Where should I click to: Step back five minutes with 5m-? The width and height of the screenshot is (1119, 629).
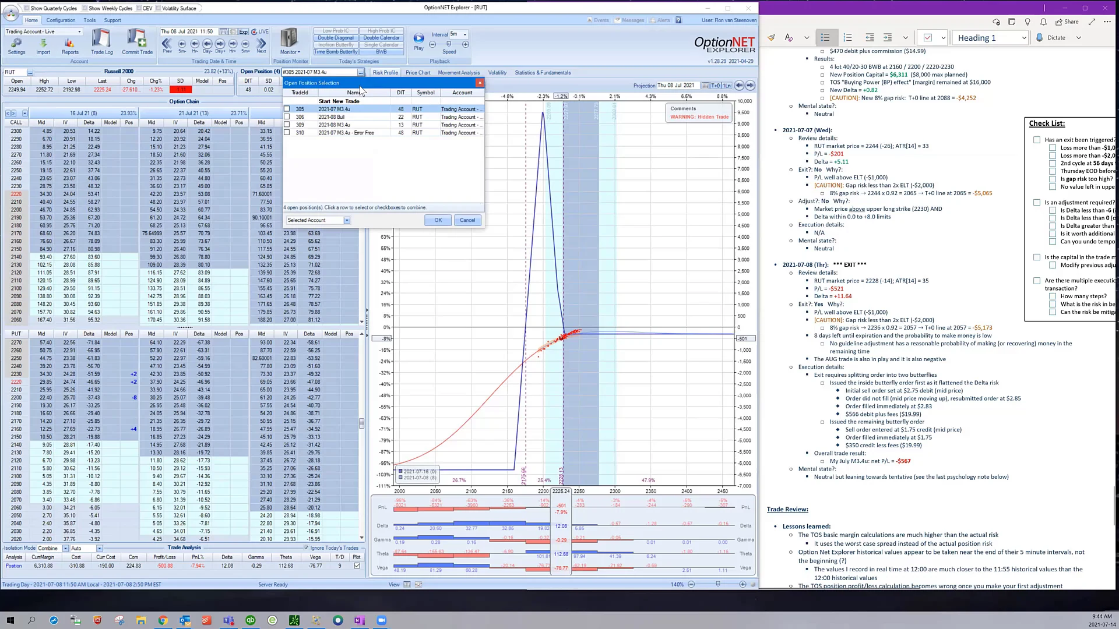tap(182, 45)
